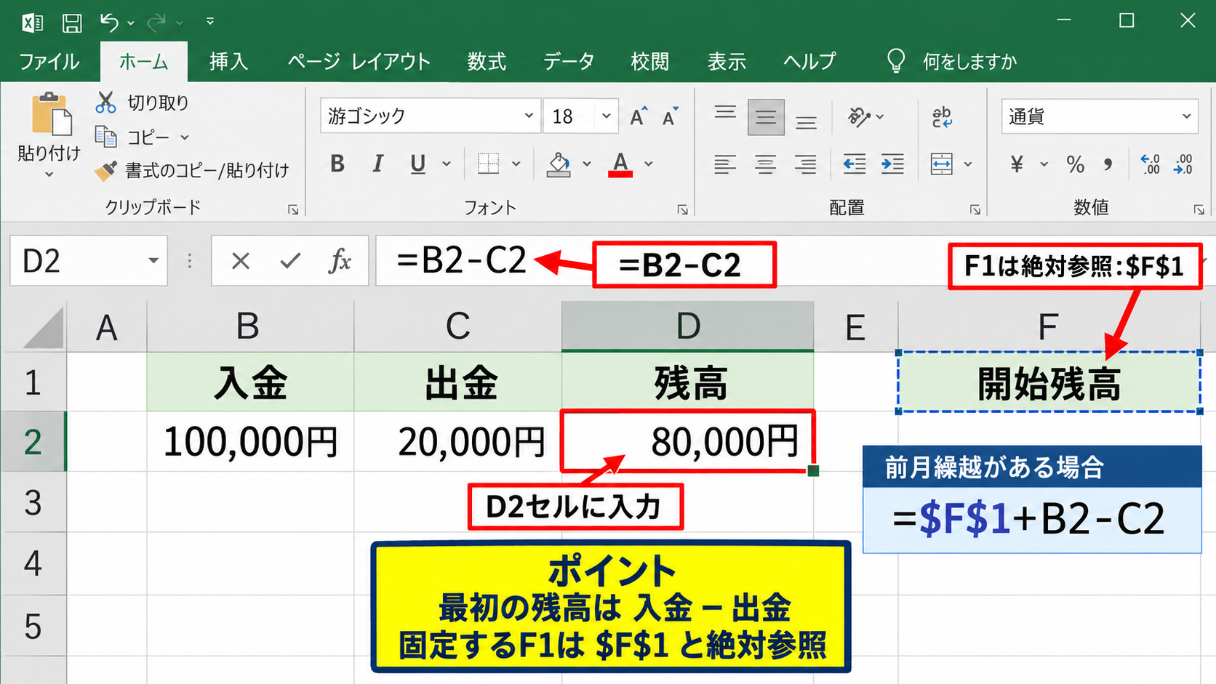
Task: Open the 游ゴシック font name dropdown
Action: 529,116
